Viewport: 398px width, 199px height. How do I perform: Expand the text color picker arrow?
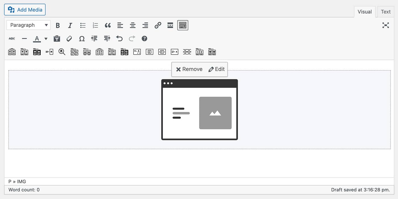coord(46,39)
